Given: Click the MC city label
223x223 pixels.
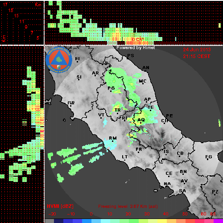Looking at the screenshot, I should point(142,81).
